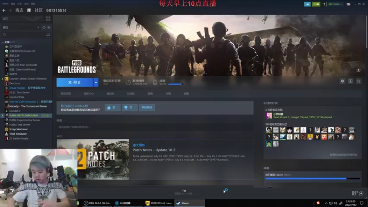Open game settings gear icon
This screenshot has height=207, width=368.
point(342,81)
